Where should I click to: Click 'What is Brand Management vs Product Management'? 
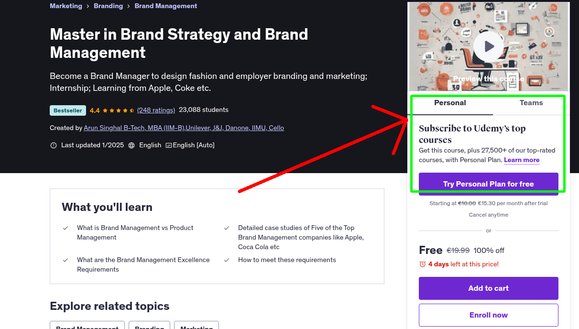135,232
